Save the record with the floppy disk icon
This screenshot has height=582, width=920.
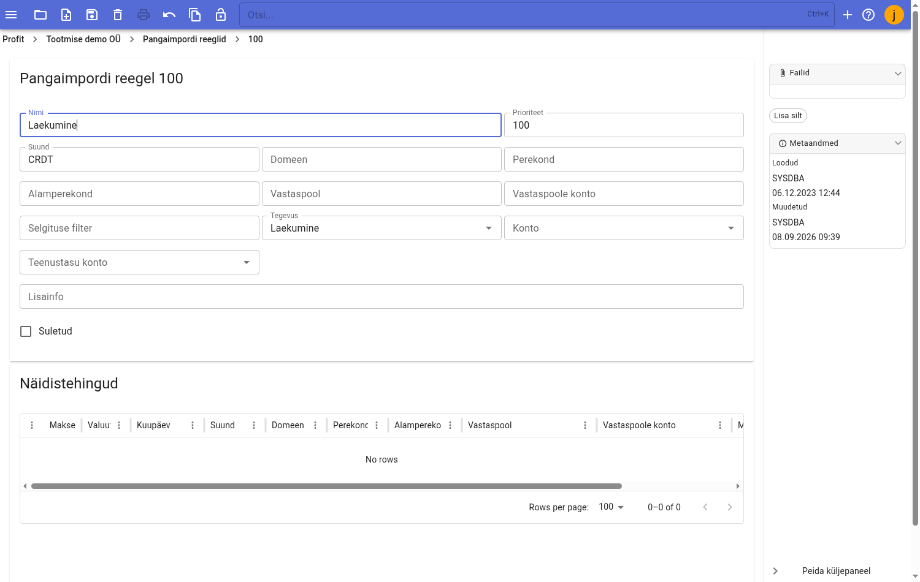click(x=92, y=15)
